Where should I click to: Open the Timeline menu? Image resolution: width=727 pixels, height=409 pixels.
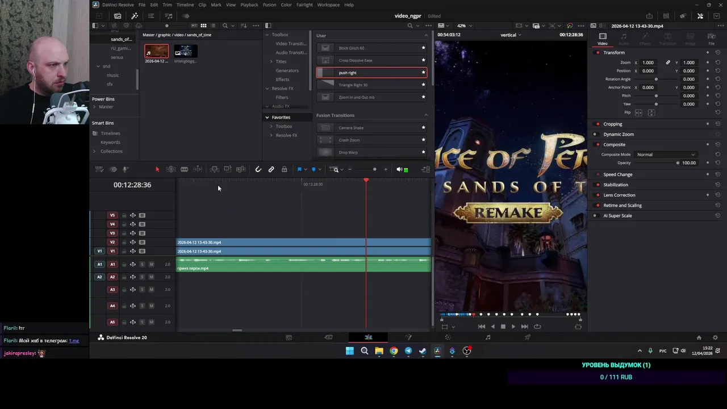[185, 5]
